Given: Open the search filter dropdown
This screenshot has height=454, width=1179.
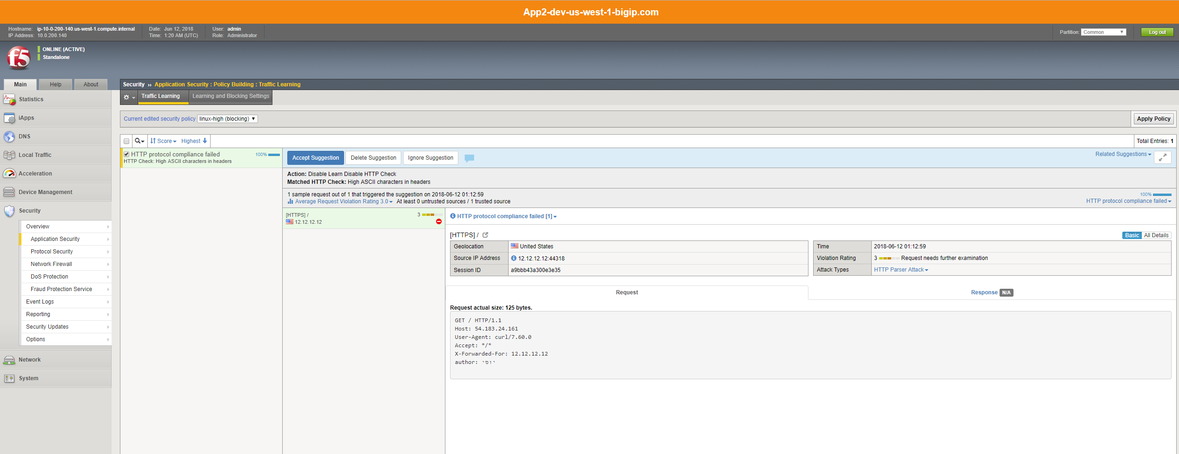Looking at the screenshot, I should click(x=139, y=141).
